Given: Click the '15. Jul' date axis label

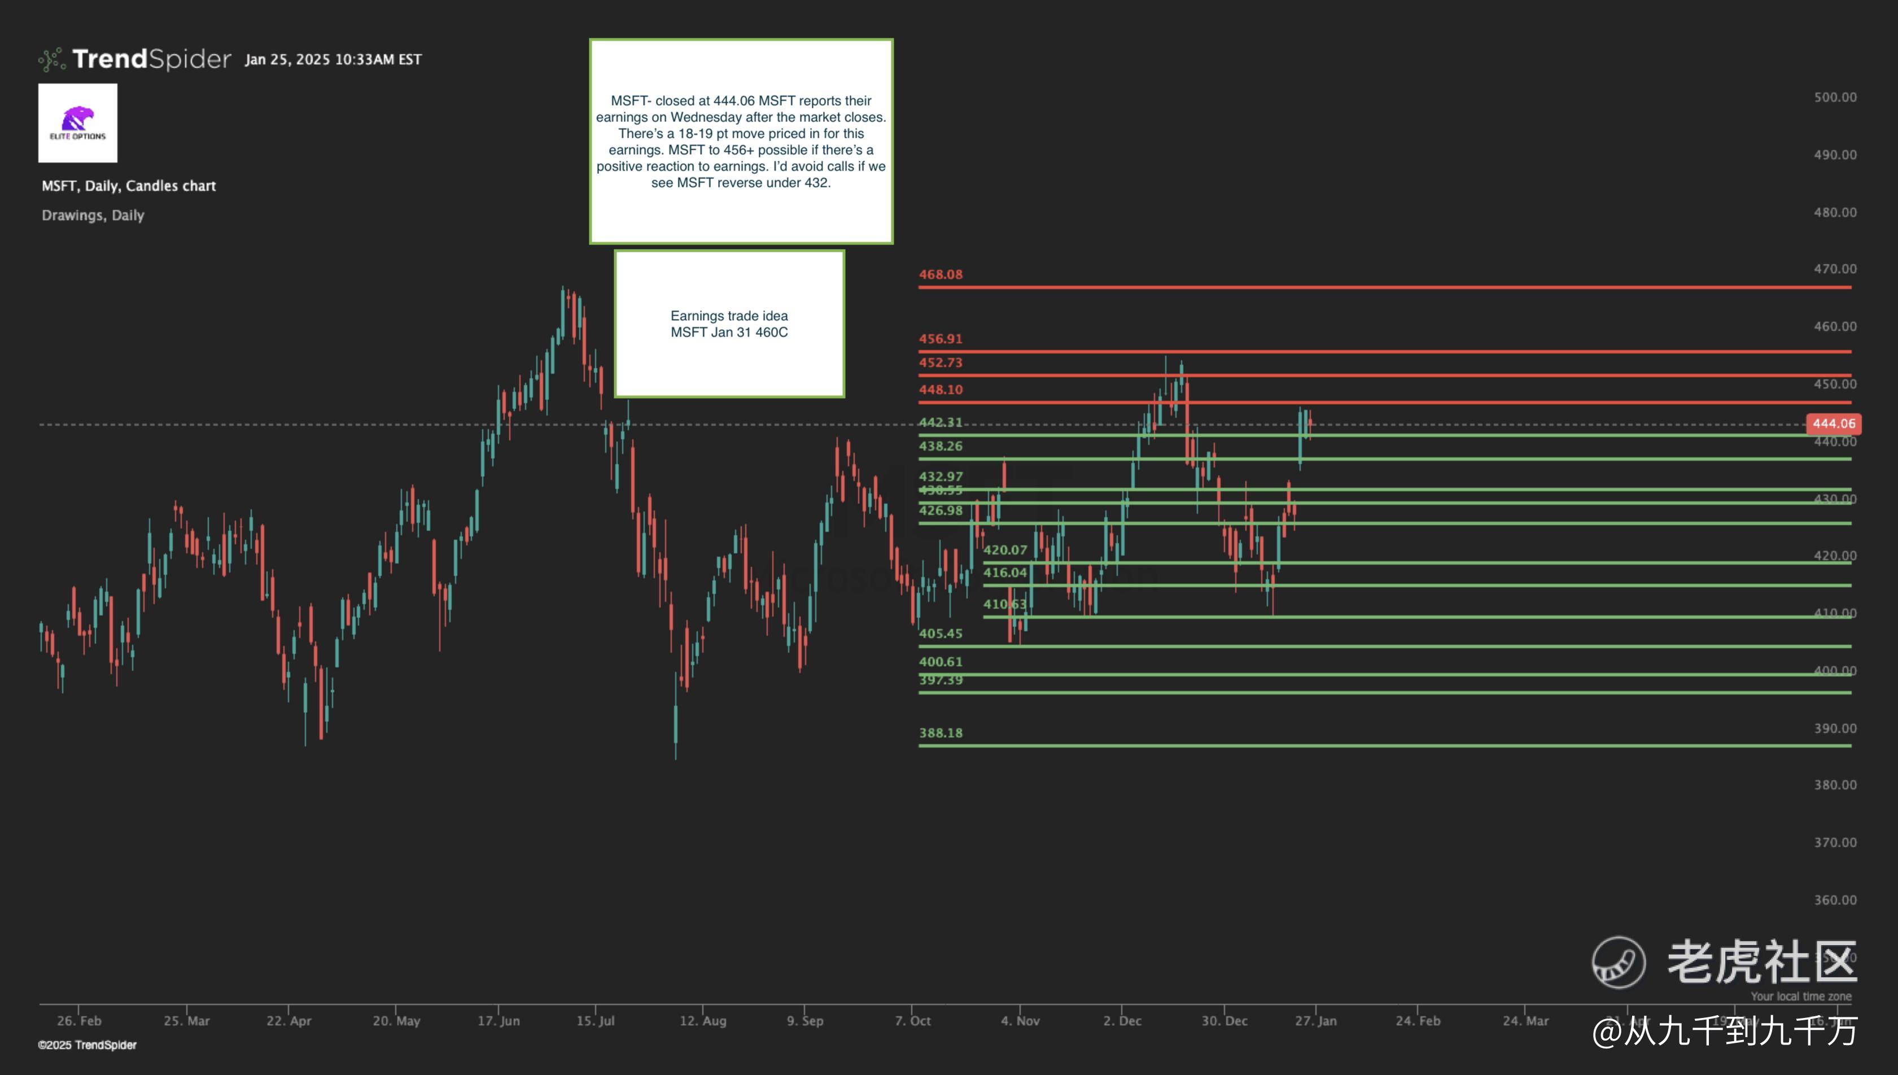Looking at the screenshot, I should pos(596,1021).
